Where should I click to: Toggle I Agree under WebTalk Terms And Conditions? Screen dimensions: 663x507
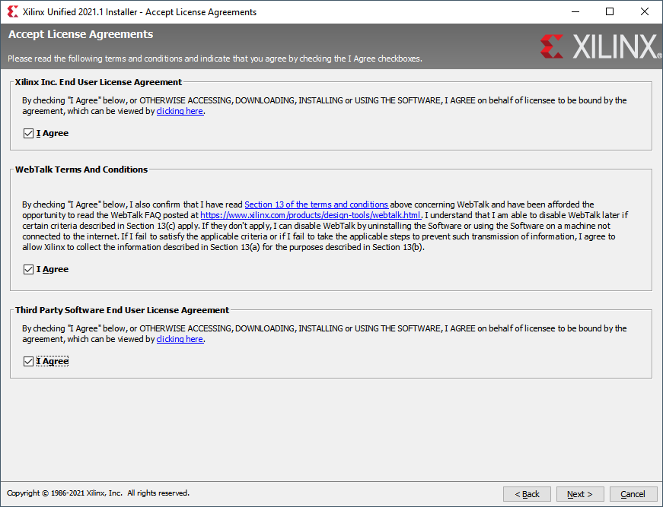[28, 270]
